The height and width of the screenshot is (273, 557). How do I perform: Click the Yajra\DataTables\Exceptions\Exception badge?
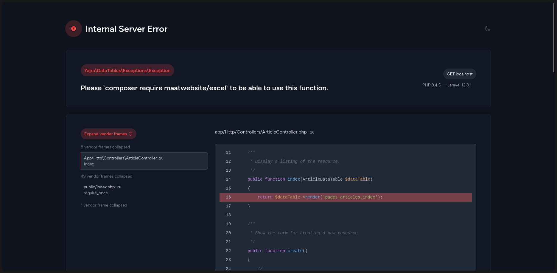[x=127, y=70]
